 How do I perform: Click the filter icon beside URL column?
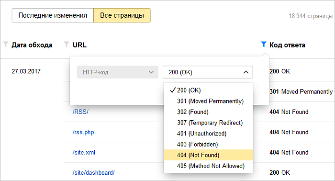[x=67, y=45]
